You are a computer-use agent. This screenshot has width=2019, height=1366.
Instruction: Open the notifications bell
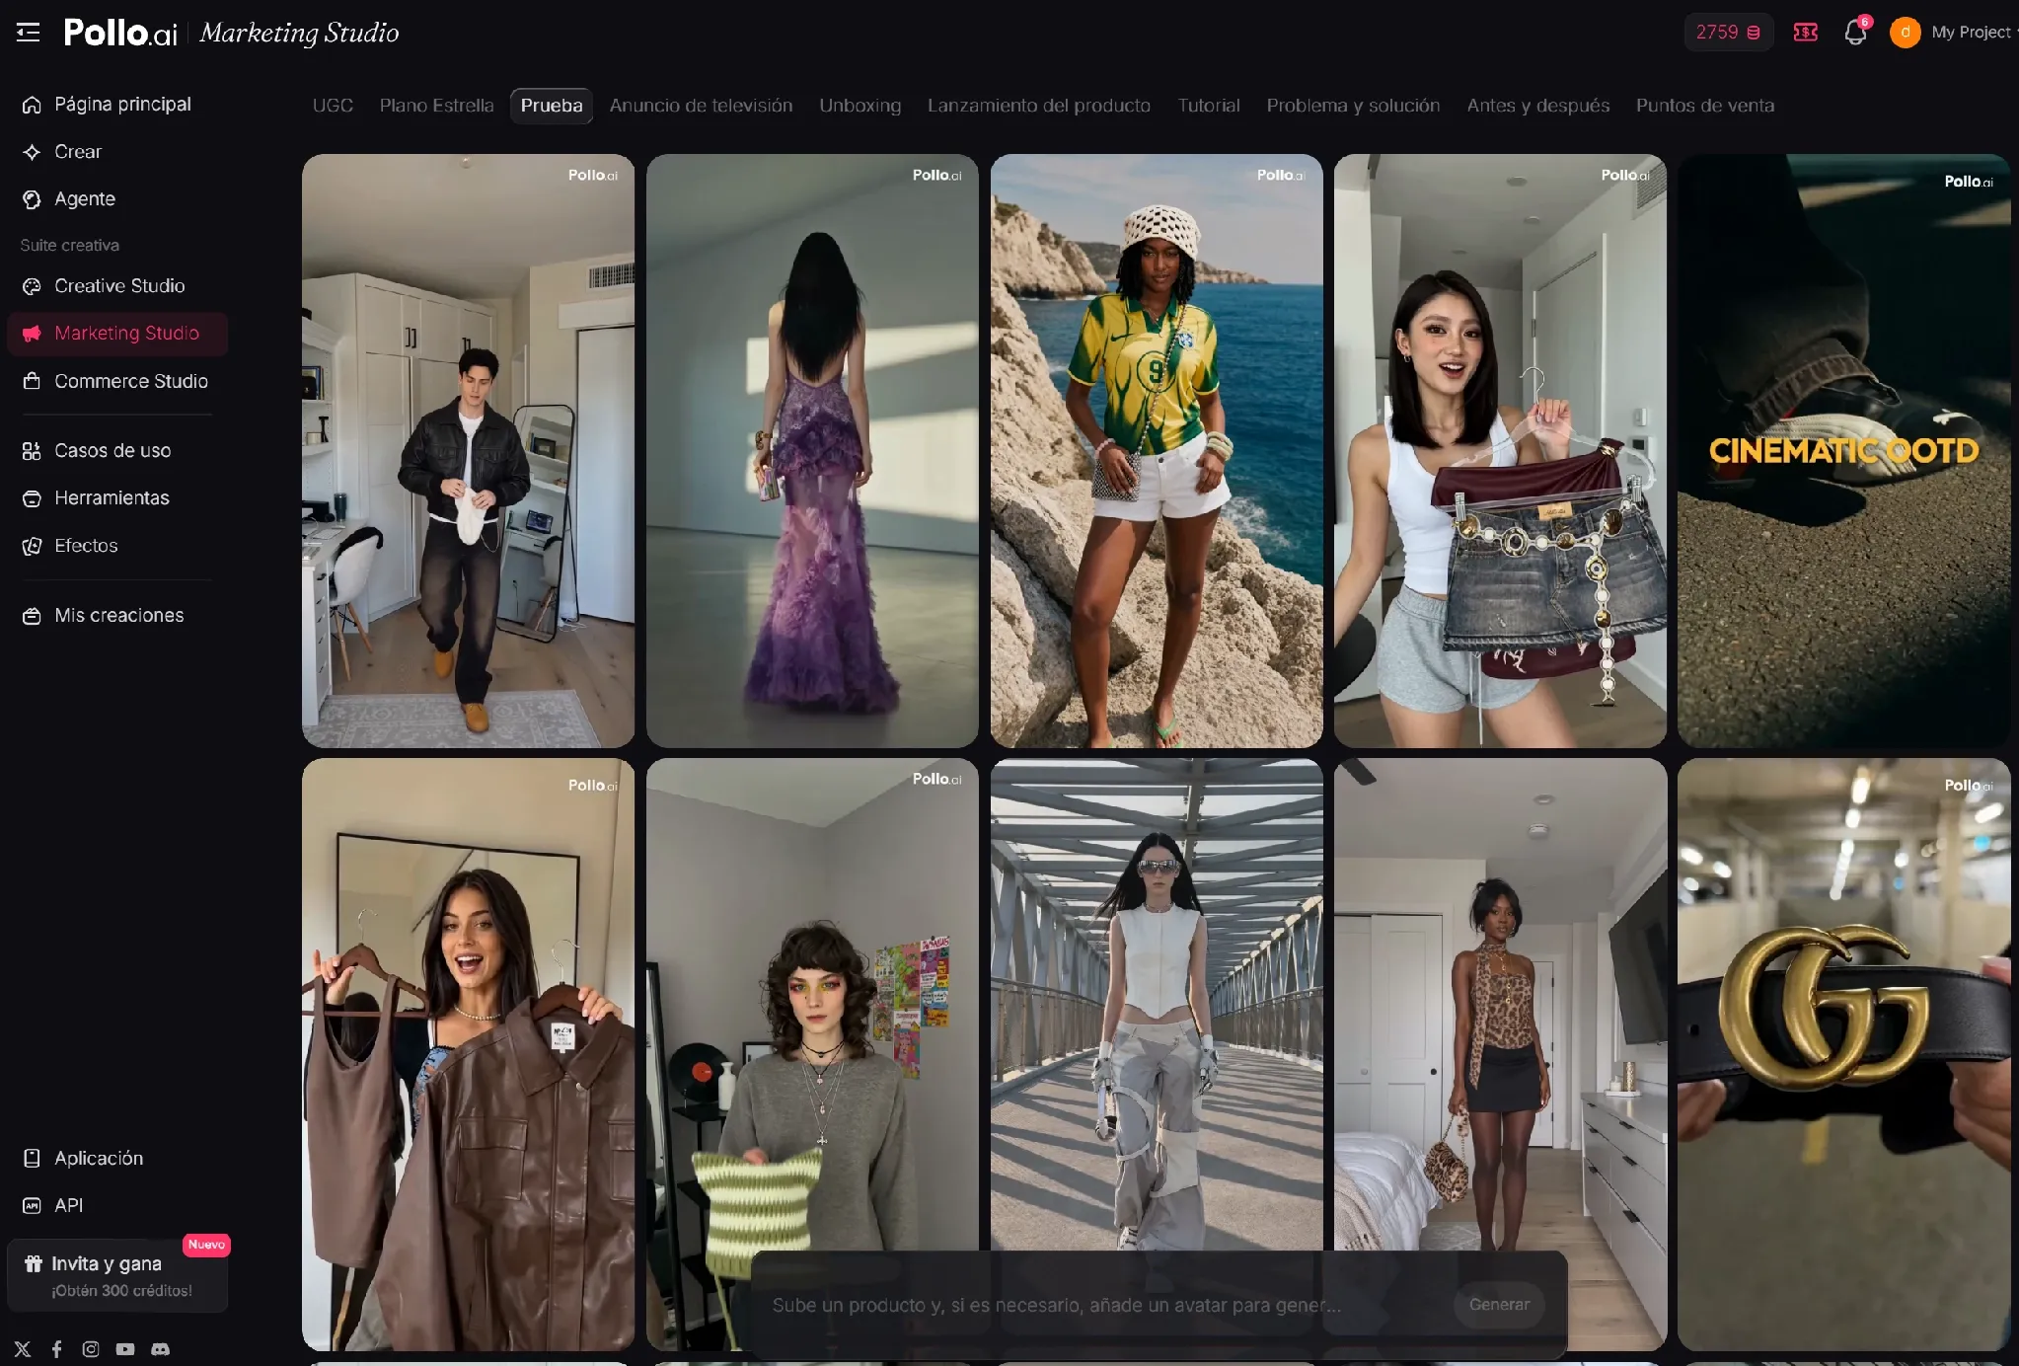pos(1855,33)
